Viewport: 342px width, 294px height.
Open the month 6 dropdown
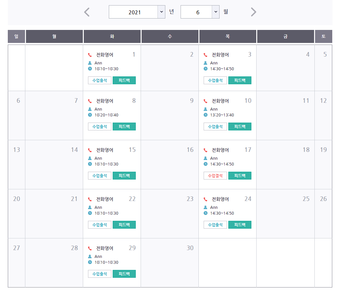tap(200, 12)
